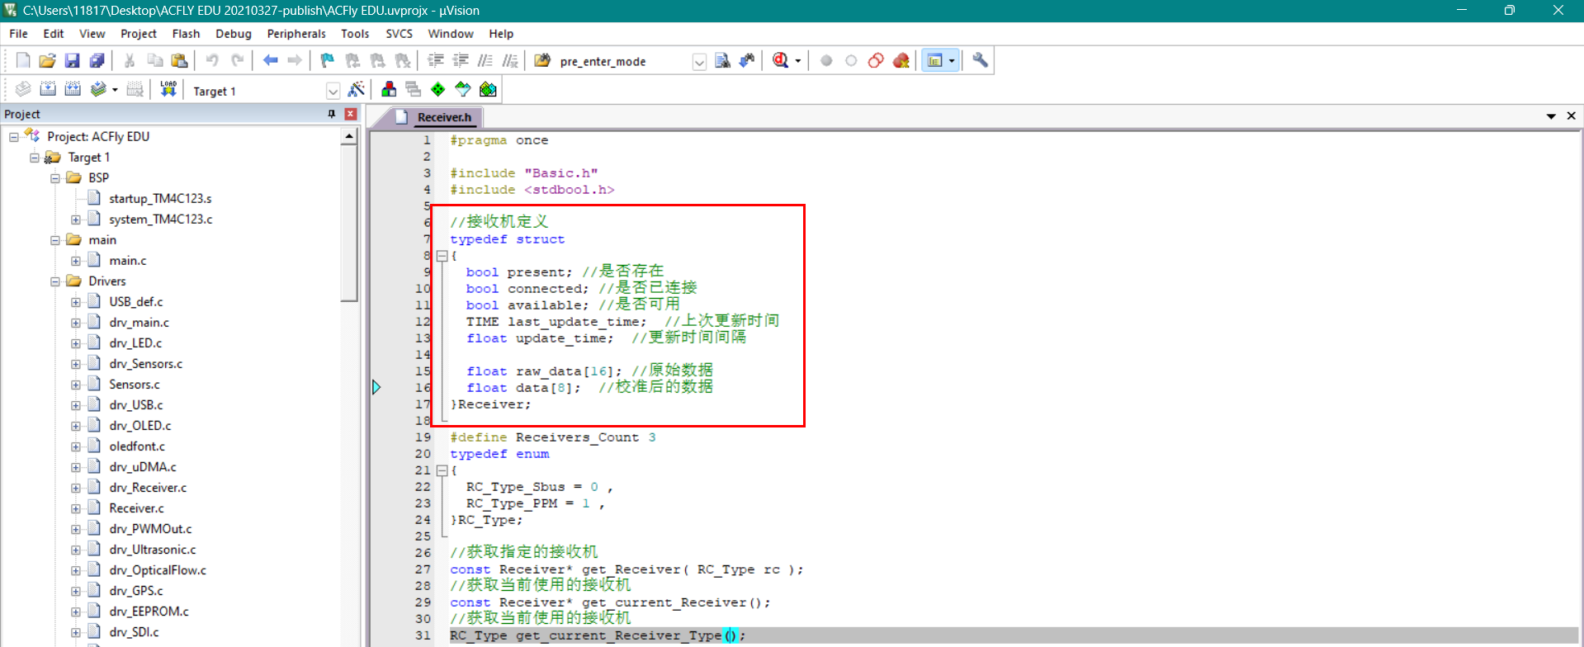Open Manage Run-Time Environment
This screenshot has width=1584, height=647.
click(x=438, y=89)
